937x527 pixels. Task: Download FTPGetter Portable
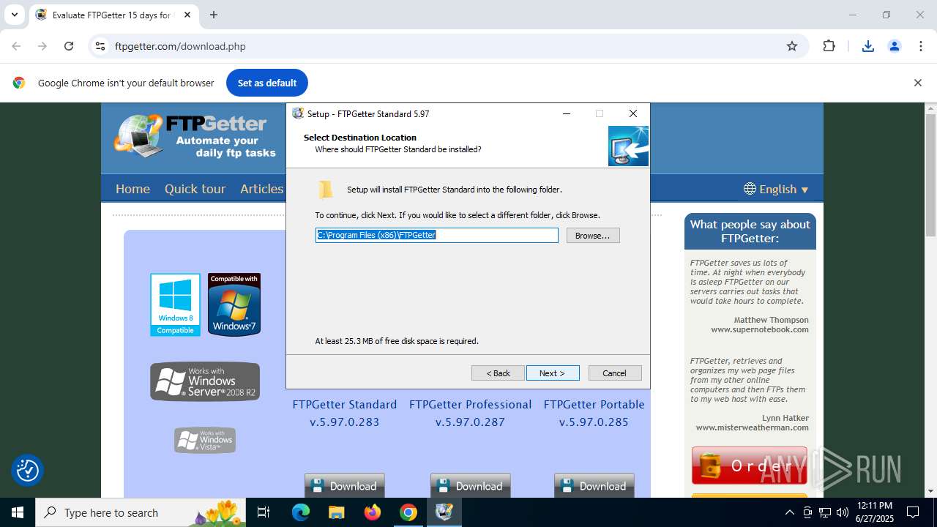pos(594,486)
